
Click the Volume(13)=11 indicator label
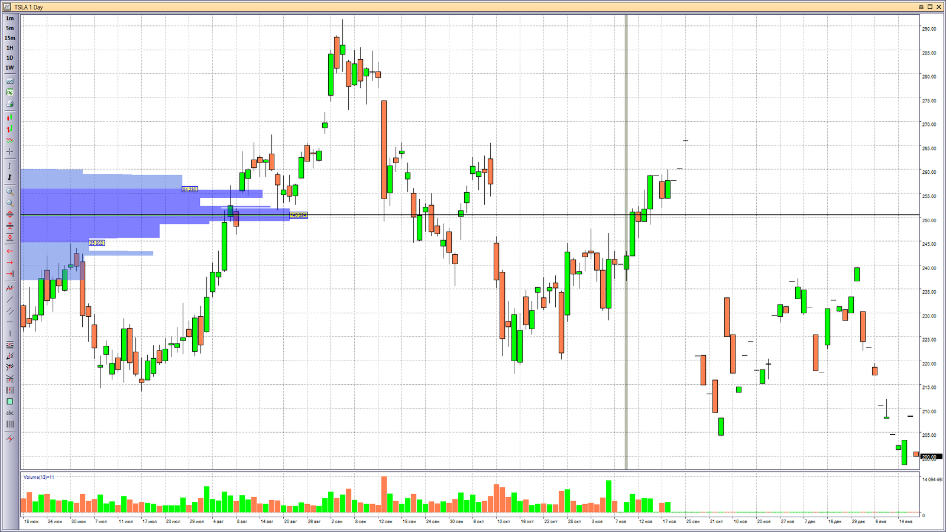38,477
